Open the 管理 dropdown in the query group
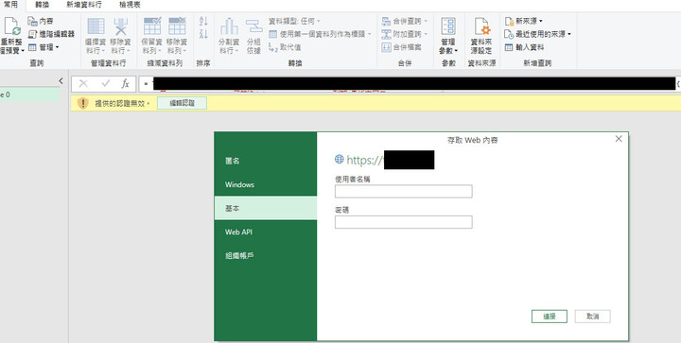This screenshot has height=343, width=681. (x=44, y=47)
